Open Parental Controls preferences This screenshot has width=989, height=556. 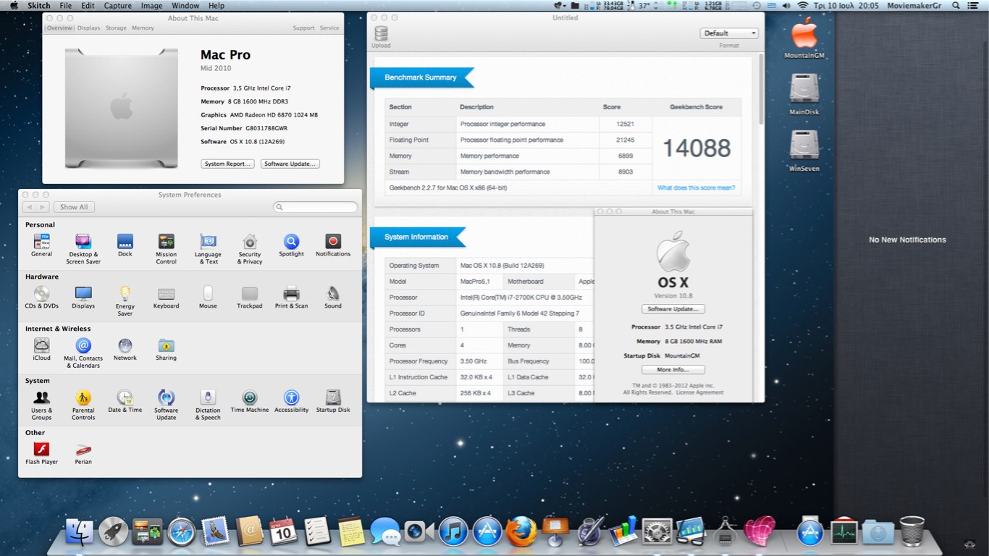tap(83, 405)
